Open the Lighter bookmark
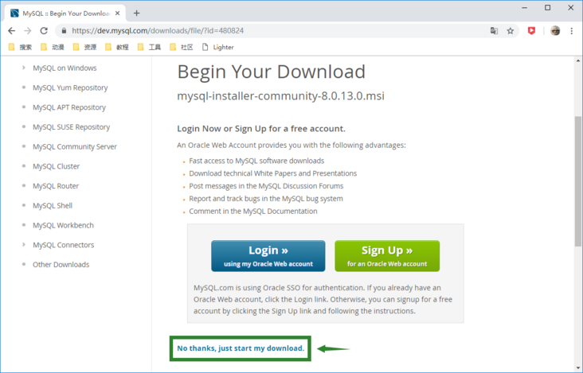The width and height of the screenshot is (583, 373). click(218, 47)
